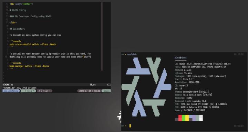Viewport: 248px width, 132px height.
Task: Click the yellow prompt cursor in kitty terminal
Action: pos(130,126)
